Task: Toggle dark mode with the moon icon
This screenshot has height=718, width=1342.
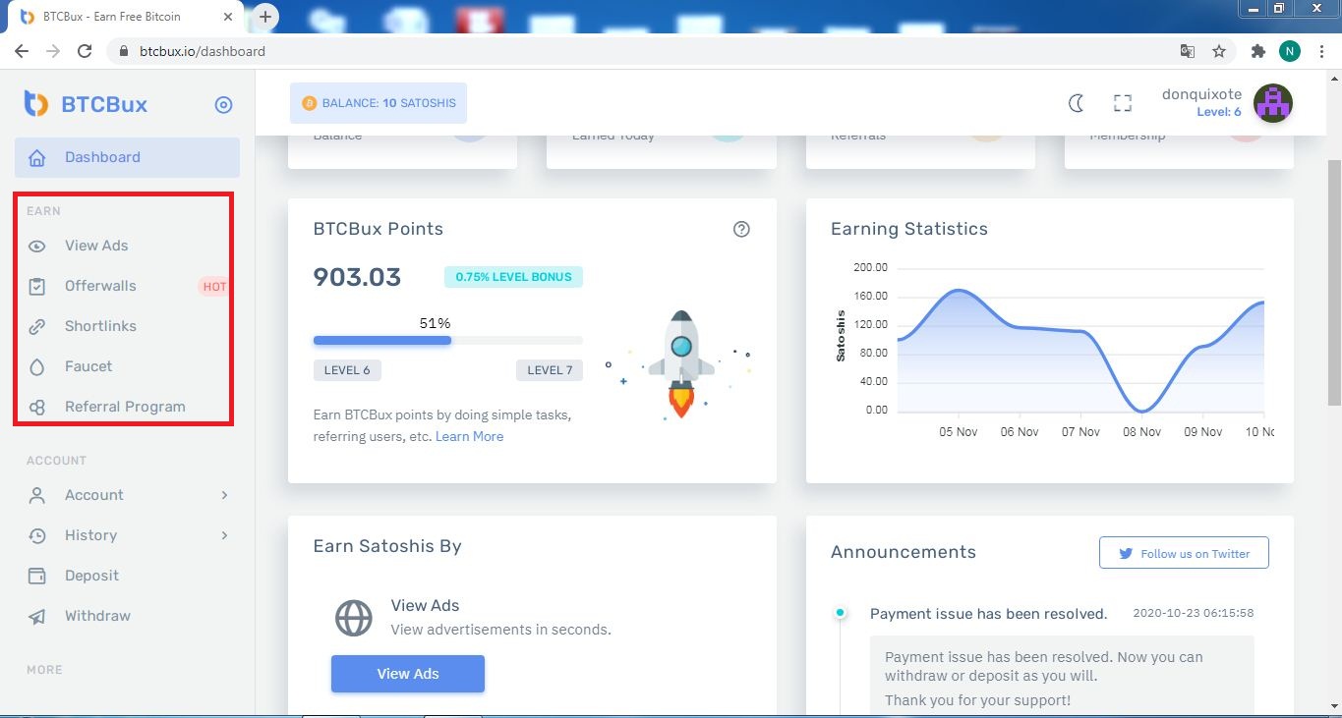Action: point(1077,103)
